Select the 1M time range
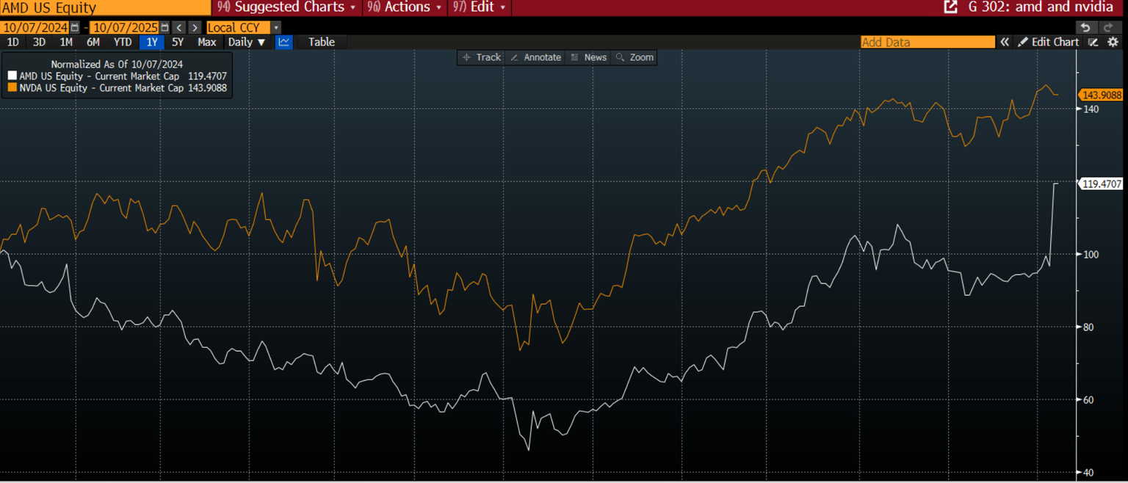Screen dimensions: 1128x483 click(66, 42)
